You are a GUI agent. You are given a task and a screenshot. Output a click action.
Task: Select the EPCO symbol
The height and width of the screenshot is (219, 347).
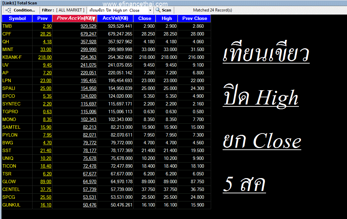pyautogui.click(x=8, y=96)
